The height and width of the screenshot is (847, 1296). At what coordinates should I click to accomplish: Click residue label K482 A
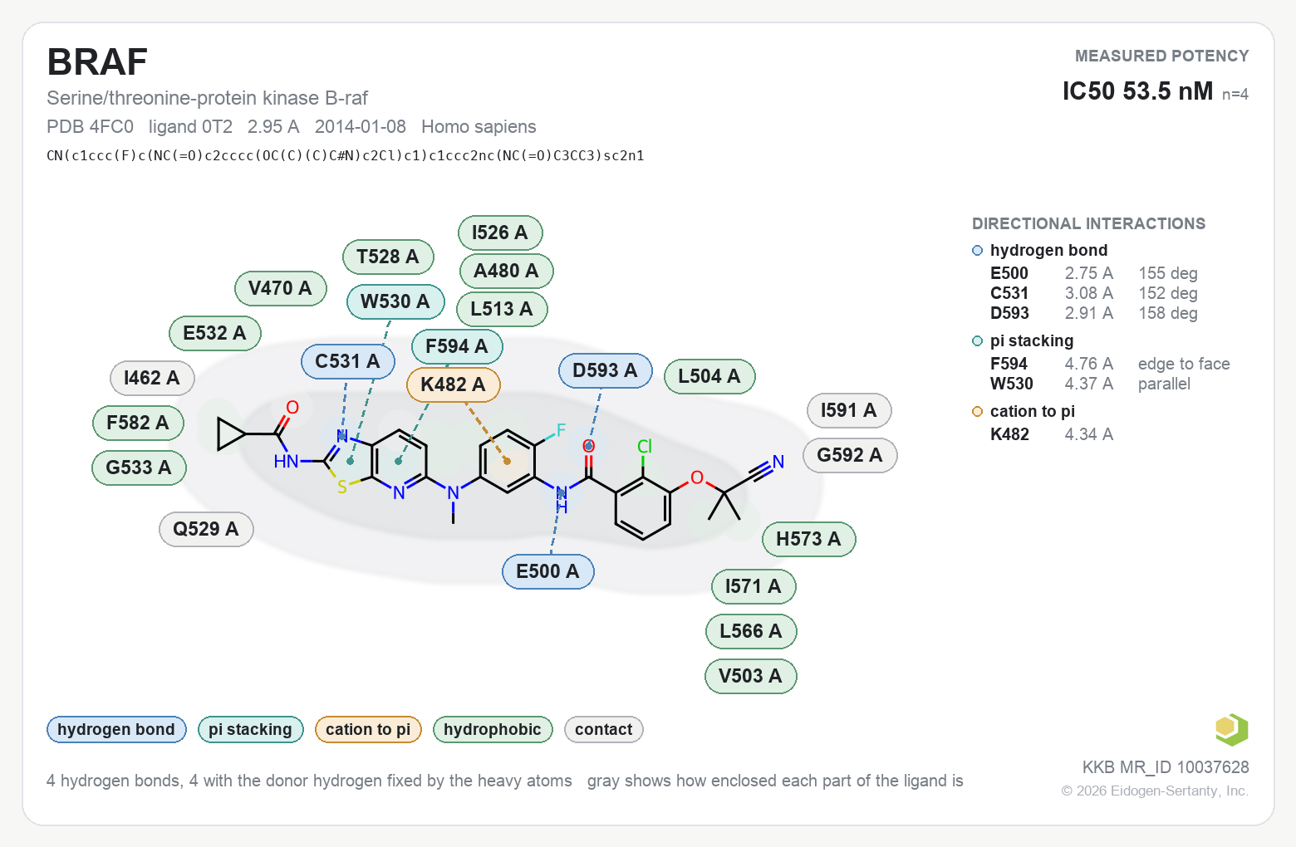pos(453,384)
